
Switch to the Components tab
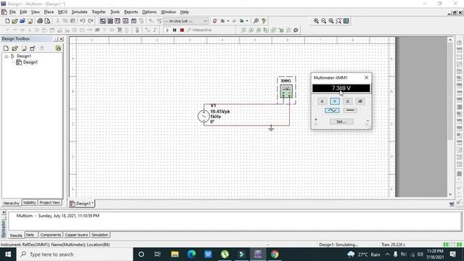pos(50,235)
